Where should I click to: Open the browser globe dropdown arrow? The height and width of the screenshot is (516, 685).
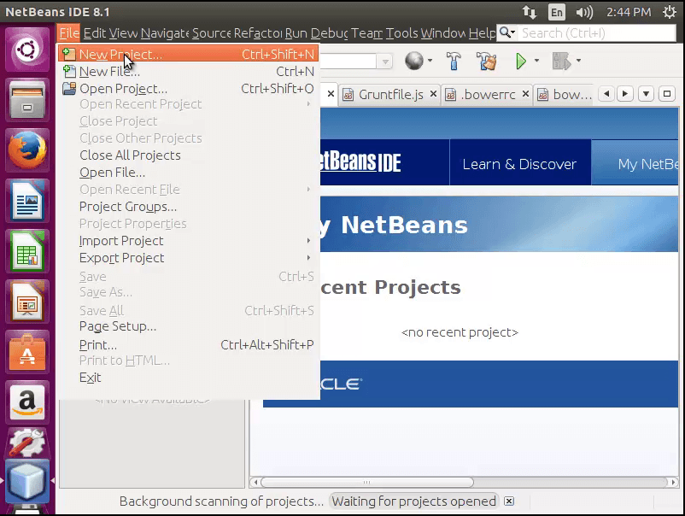point(430,61)
